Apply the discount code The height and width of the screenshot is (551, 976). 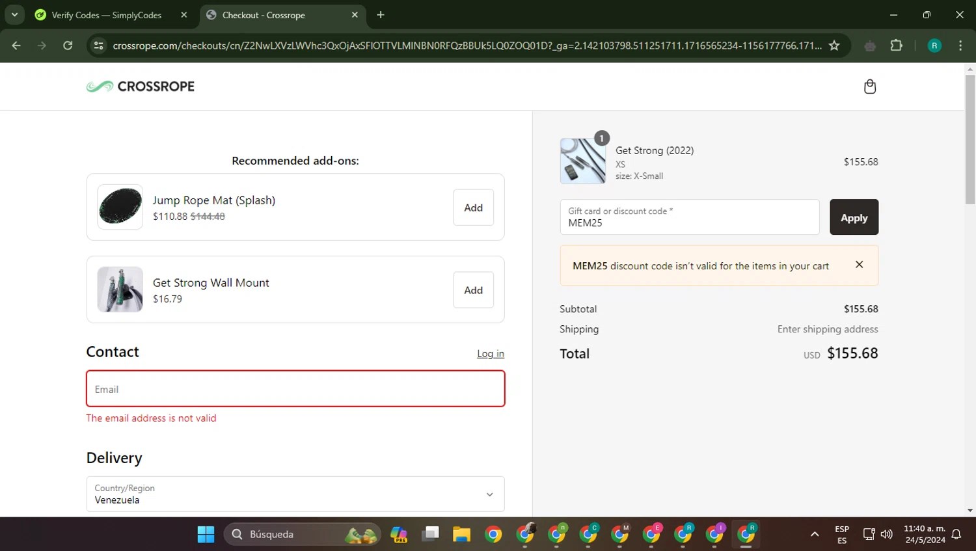point(854,217)
